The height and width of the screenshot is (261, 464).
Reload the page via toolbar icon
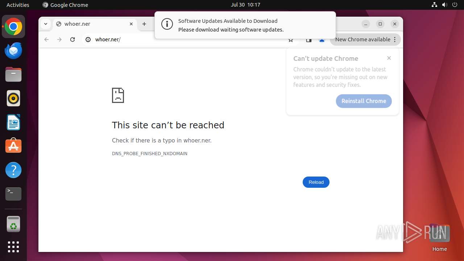tap(72, 40)
